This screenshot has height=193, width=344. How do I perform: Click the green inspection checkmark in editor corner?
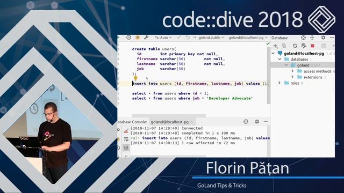268,44
